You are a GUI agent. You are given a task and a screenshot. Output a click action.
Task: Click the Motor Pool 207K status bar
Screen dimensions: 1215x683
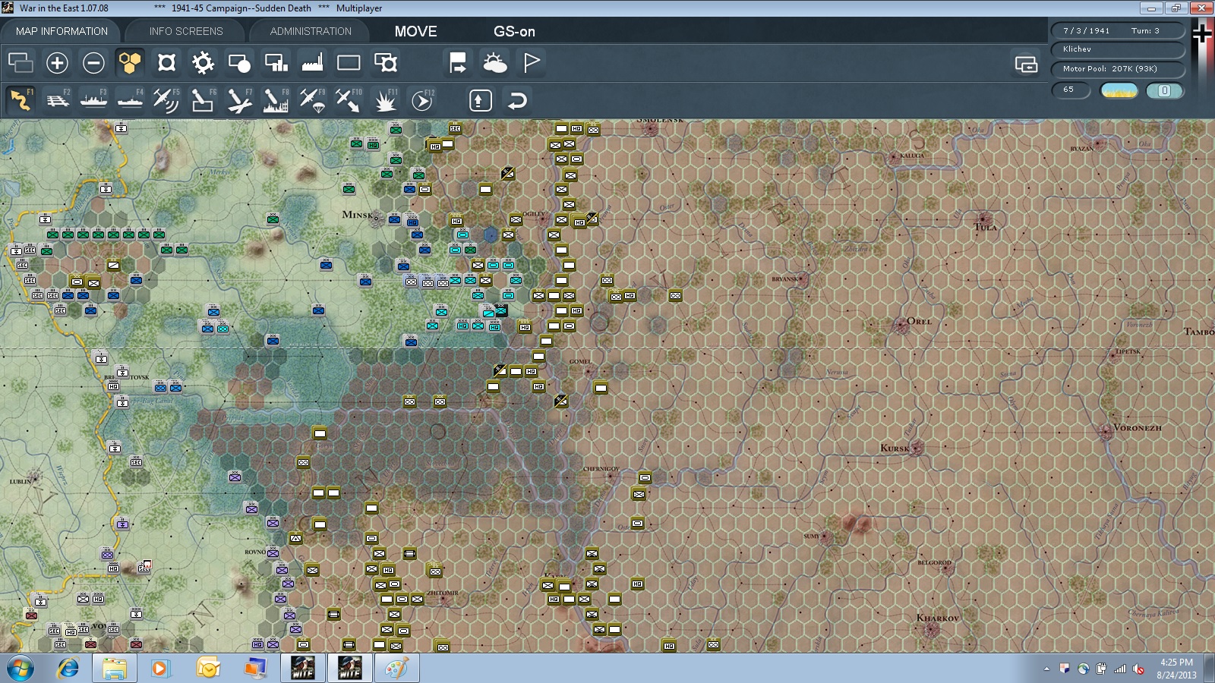(1118, 69)
